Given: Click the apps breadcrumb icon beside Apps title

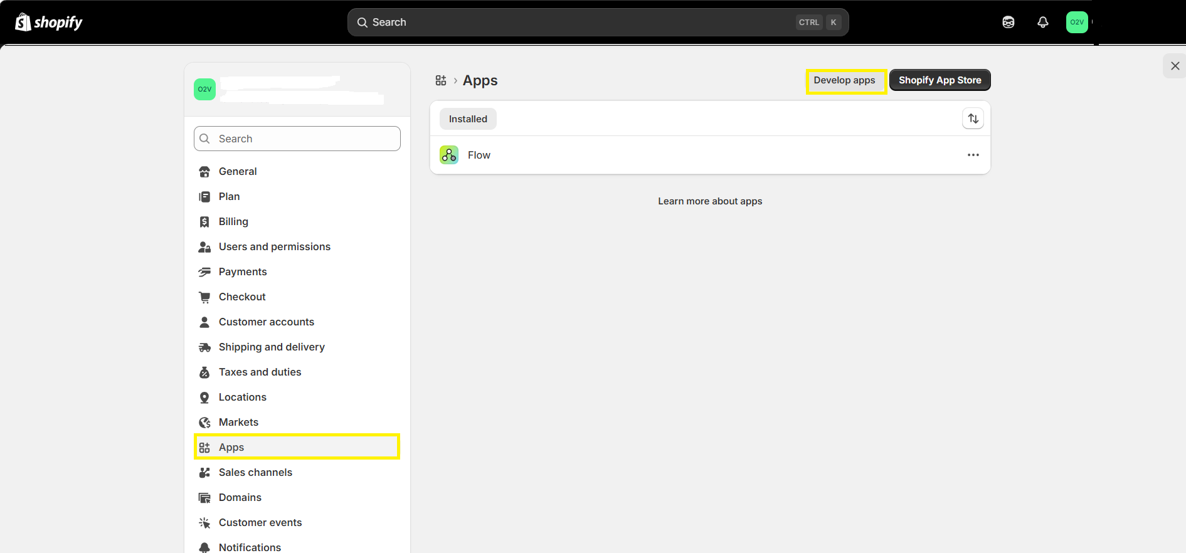Looking at the screenshot, I should pyautogui.click(x=441, y=80).
